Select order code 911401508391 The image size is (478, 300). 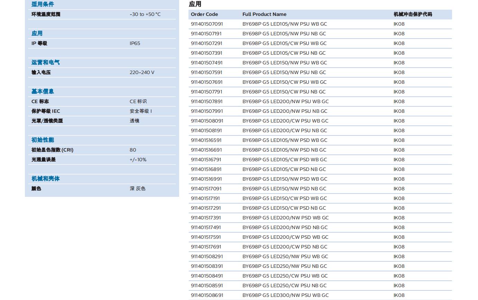(207, 266)
